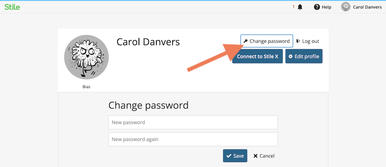Focus the New password field
Viewport: 386px width, 167px height.
(x=193, y=122)
